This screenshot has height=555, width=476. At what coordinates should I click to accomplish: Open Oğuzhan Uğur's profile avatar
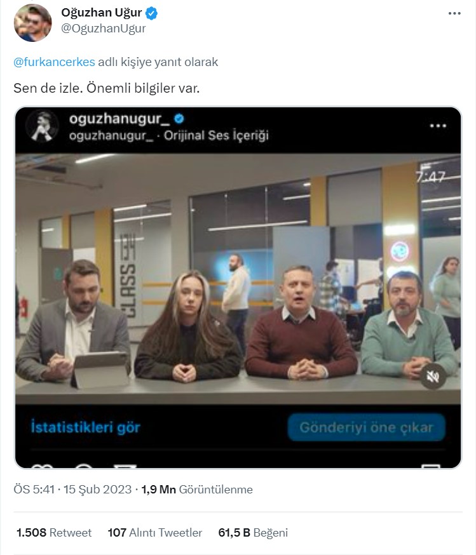click(x=32, y=23)
